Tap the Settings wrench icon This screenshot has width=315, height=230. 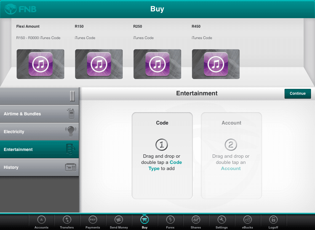click(x=221, y=220)
